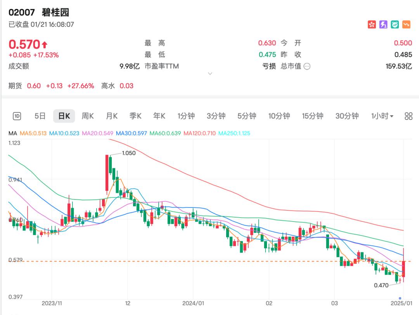Click the 0.470 low price marker on chart
419x315 pixels.
click(x=381, y=286)
